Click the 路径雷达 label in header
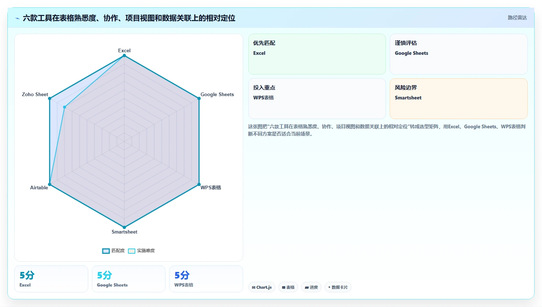Image resolution: width=542 pixels, height=307 pixels. (x=517, y=18)
